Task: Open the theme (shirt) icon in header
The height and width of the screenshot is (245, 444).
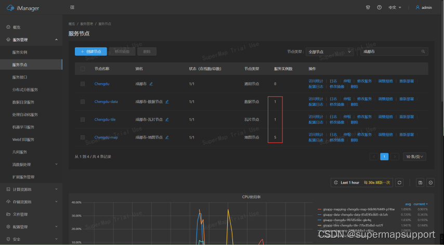Action: (368, 7)
